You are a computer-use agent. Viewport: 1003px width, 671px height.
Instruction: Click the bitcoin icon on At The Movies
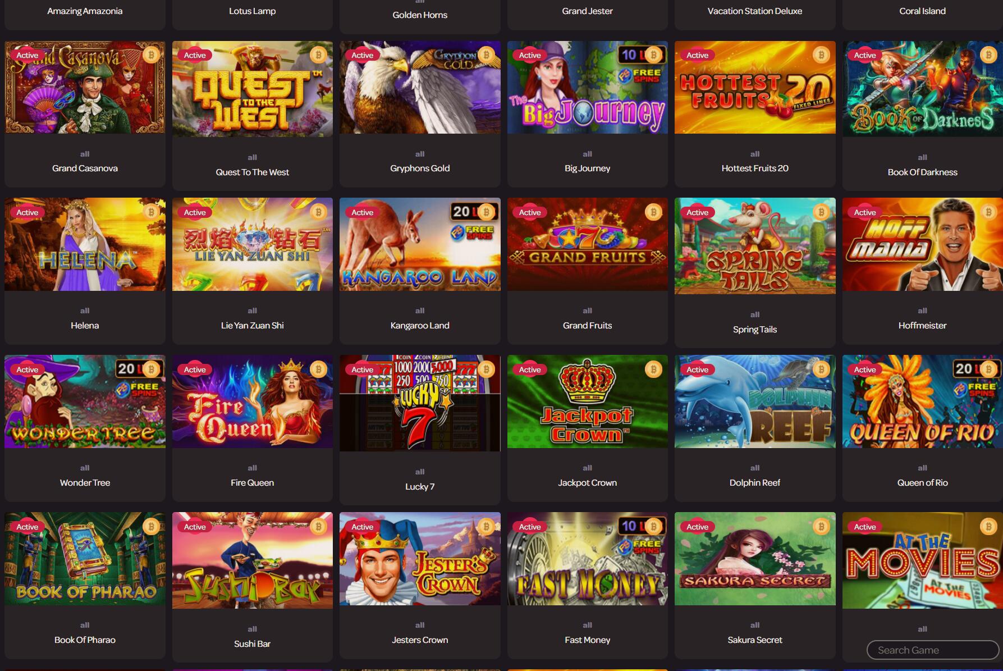click(x=988, y=527)
